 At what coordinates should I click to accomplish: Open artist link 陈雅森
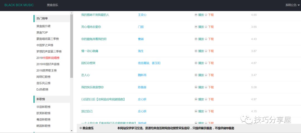(142, 87)
